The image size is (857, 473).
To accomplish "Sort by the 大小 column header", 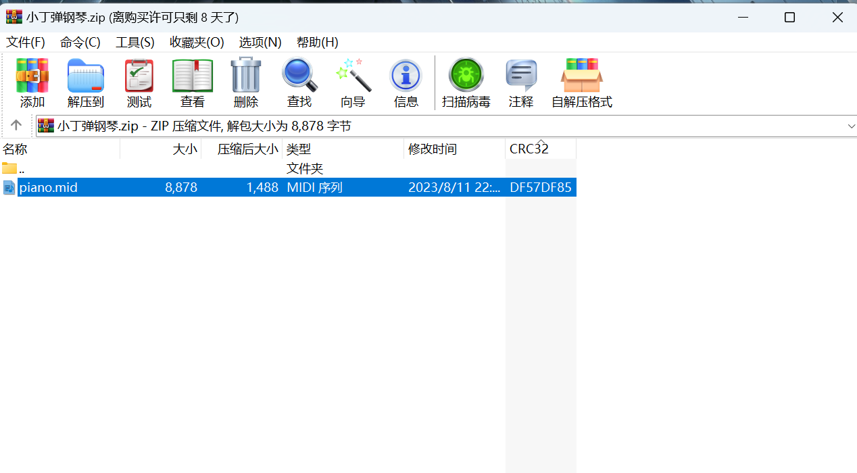I will 161,149.
